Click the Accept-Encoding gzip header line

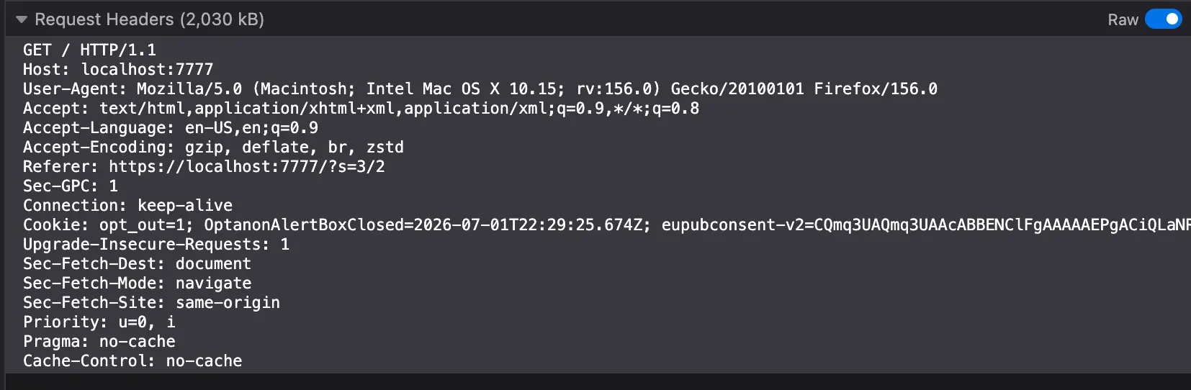coord(213,147)
